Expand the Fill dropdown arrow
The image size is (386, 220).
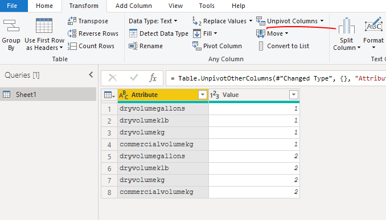point(215,33)
